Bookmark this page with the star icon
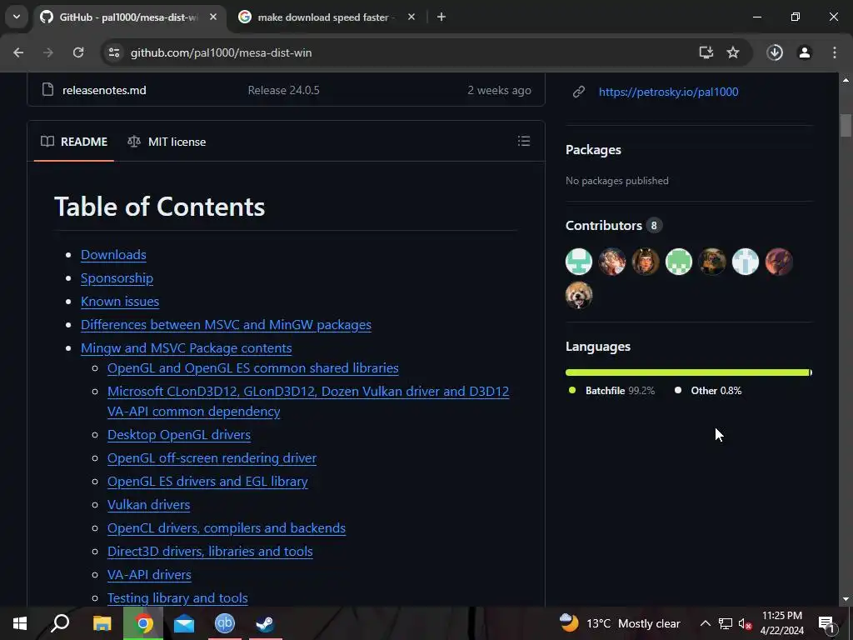Screen dimensions: 853x640 coord(733,52)
